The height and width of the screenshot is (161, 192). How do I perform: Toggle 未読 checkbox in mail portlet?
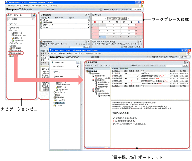[x=122, y=47]
